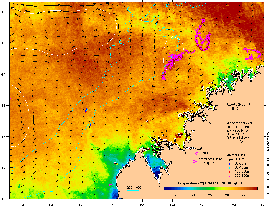The image size is (270, 208).
Task: Click the longitude axis label '123'
Action: (142, 205)
